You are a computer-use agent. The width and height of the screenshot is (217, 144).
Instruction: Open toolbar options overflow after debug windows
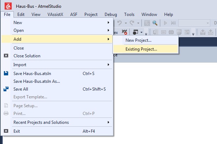click(x=193, y=34)
